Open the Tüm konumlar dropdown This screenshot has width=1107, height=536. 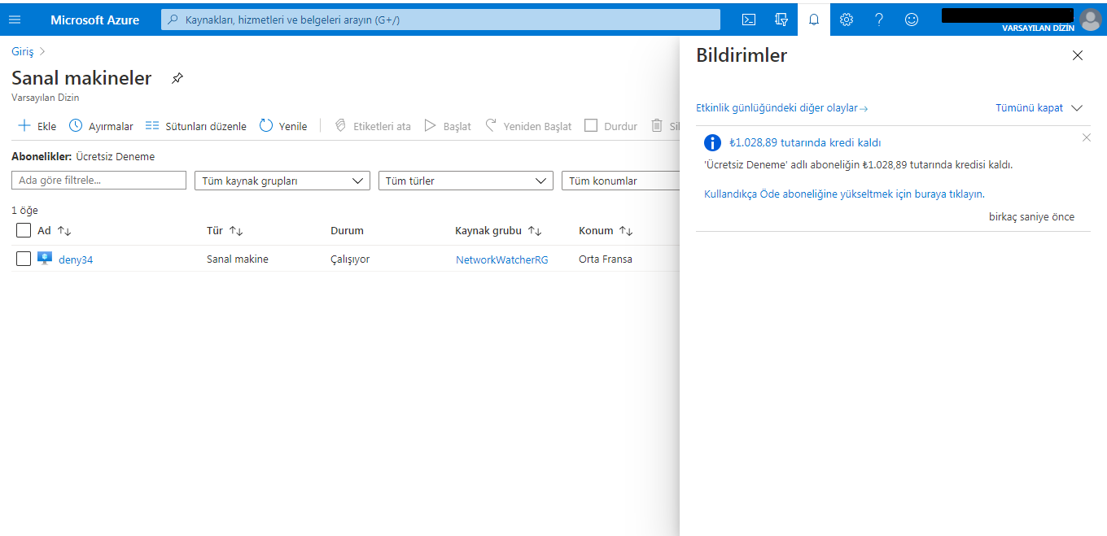621,181
